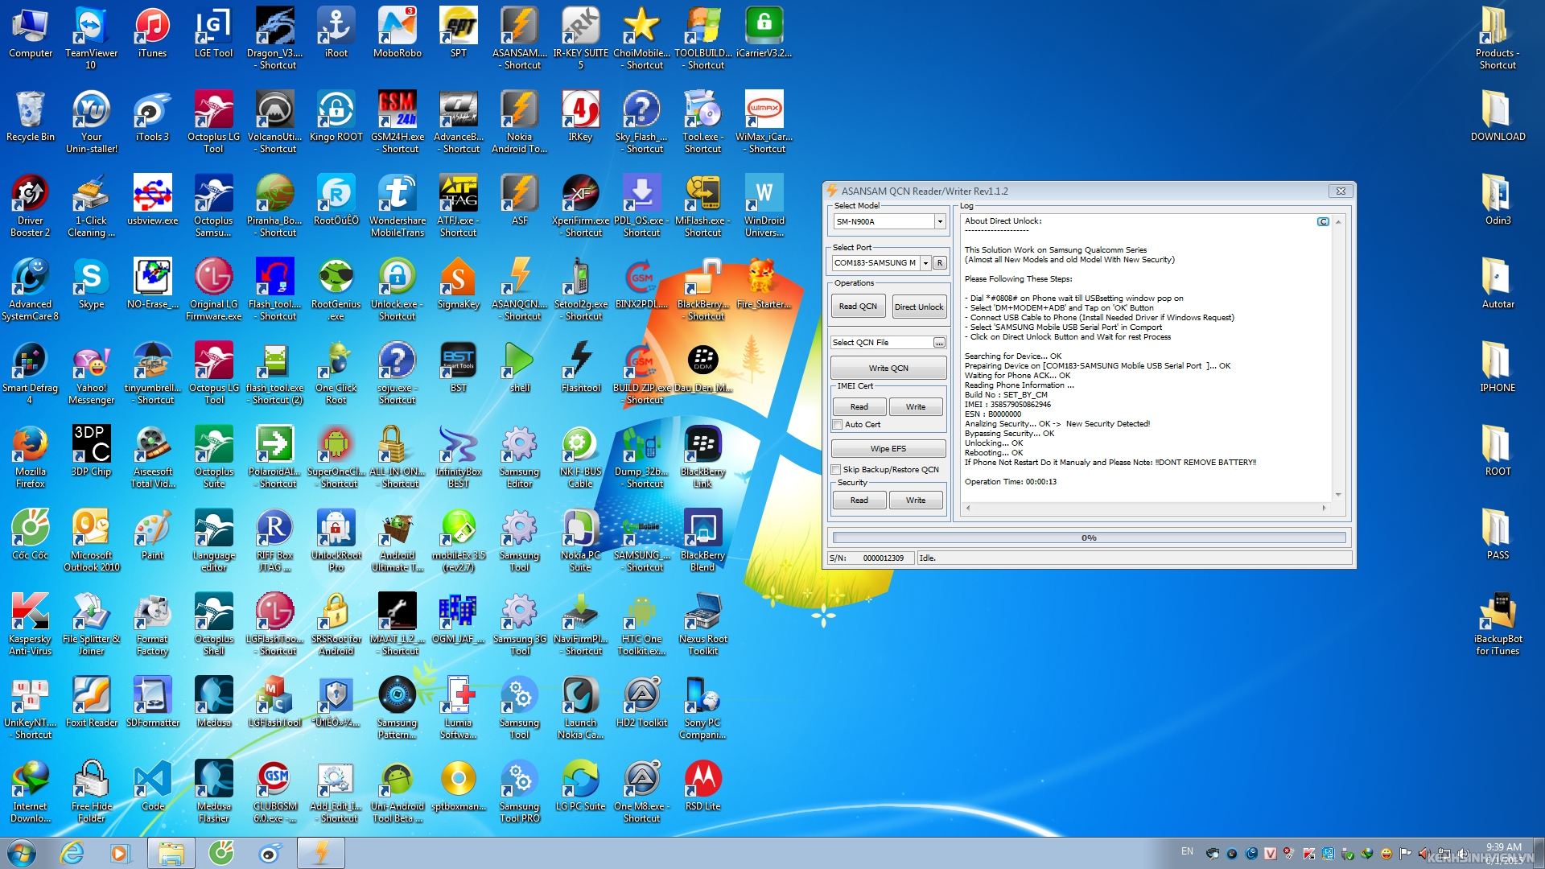Select the 3DP Chip desktop icon
The width and height of the screenshot is (1545, 869).
point(92,451)
